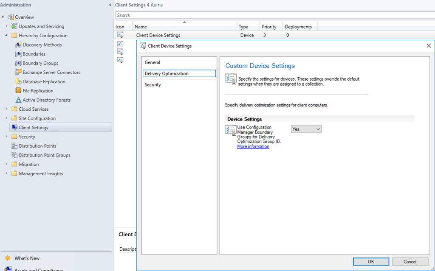435x271 pixels.
Task: Expand the Cloud Services folder
Action: pos(7,109)
